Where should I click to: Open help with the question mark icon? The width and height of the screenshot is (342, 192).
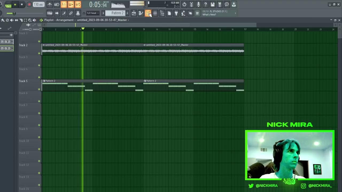click(x=205, y=5)
